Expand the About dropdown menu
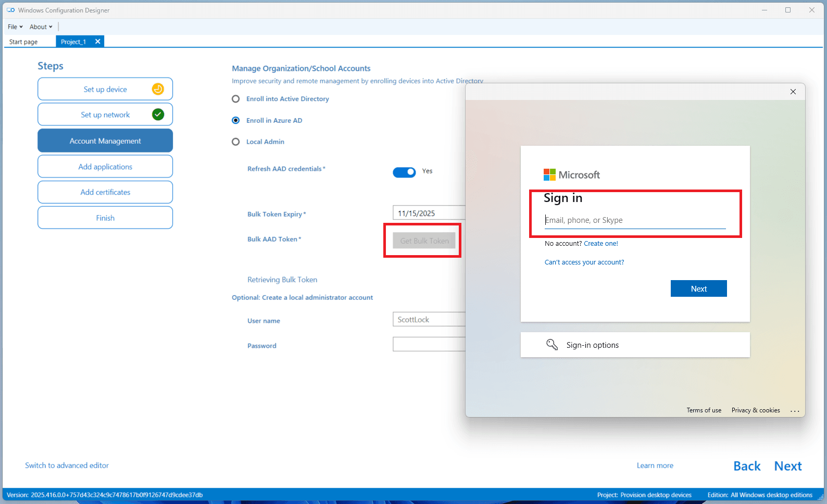The height and width of the screenshot is (504, 827). pyautogui.click(x=41, y=27)
